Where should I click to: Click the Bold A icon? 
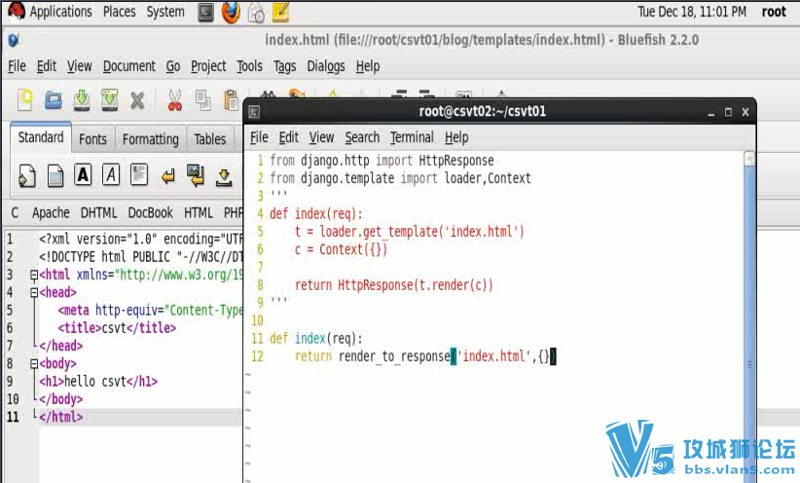pyautogui.click(x=83, y=174)
